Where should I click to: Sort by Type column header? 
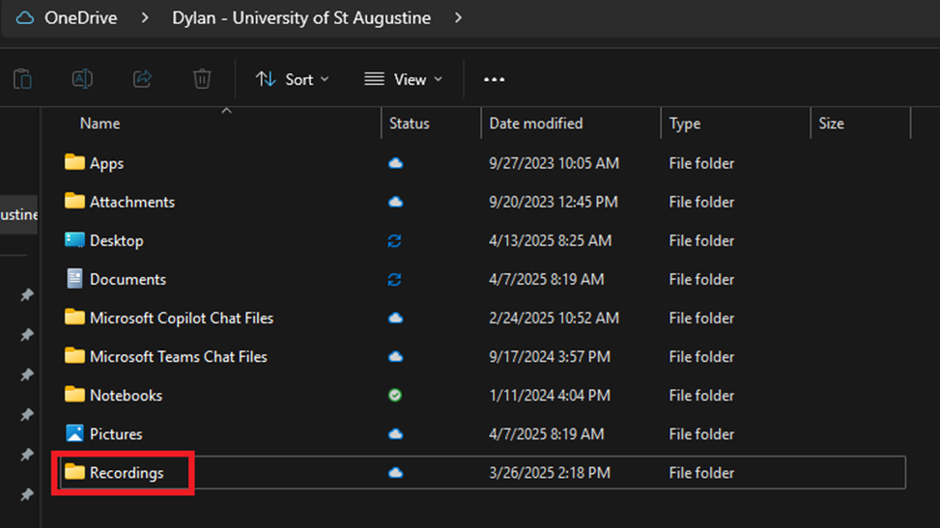tap(685, 124)
